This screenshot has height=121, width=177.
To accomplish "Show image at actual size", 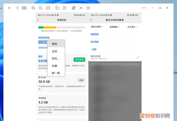I will click(x=48, y=8).
